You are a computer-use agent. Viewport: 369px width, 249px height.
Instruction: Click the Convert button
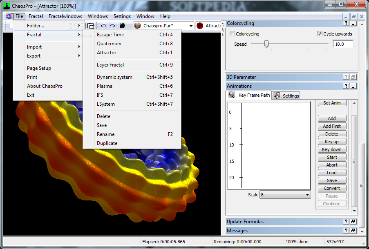[x=332, y=188]
